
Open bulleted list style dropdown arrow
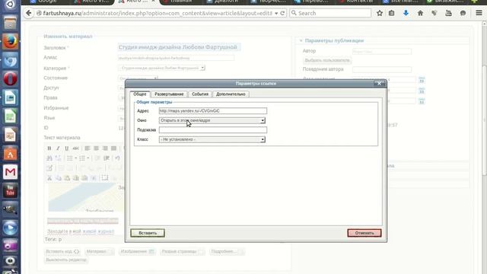[76, 158]
